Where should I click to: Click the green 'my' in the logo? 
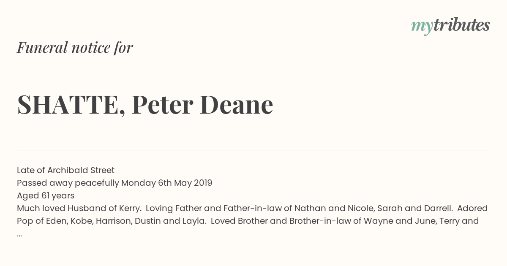[x=422, y=27]
